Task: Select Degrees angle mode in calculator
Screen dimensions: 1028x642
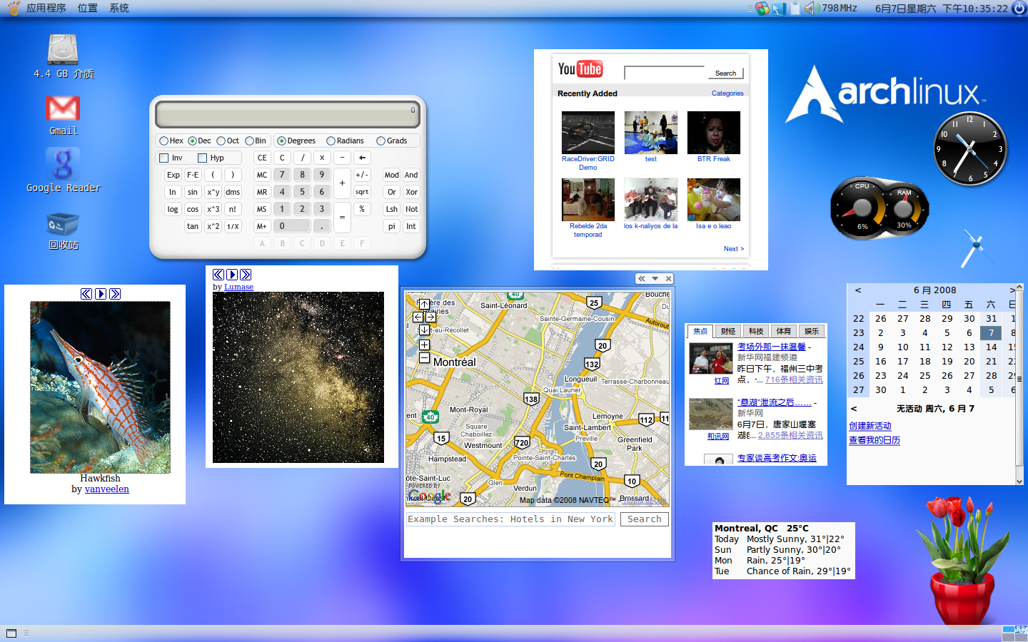Action: (296, 141)
